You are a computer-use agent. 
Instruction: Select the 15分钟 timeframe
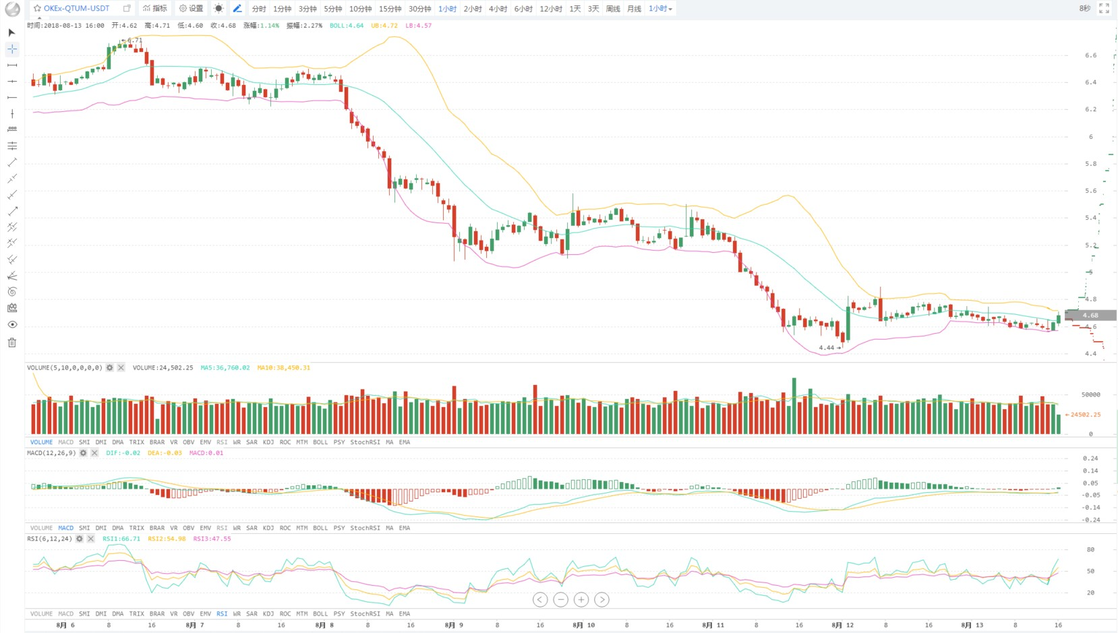coord(390,9)
